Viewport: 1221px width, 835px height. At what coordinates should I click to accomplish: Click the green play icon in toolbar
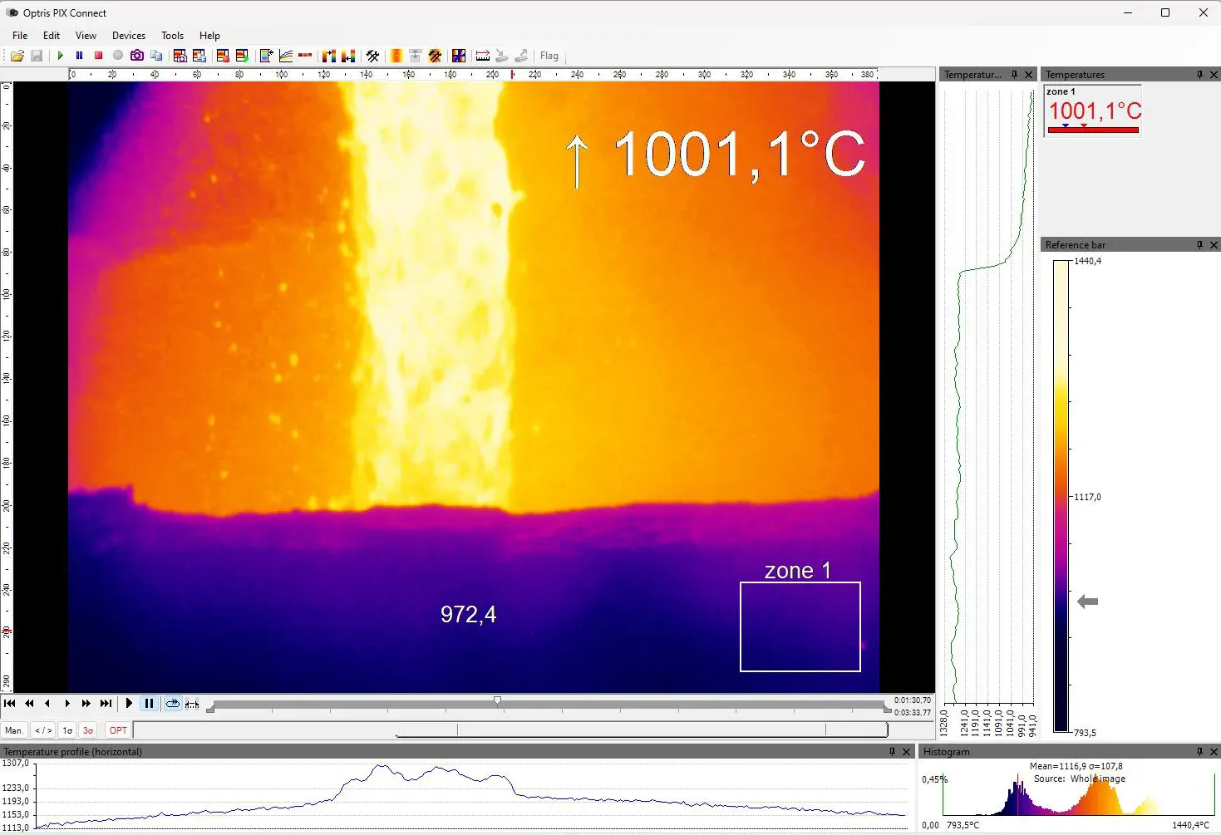pos(60,56)
